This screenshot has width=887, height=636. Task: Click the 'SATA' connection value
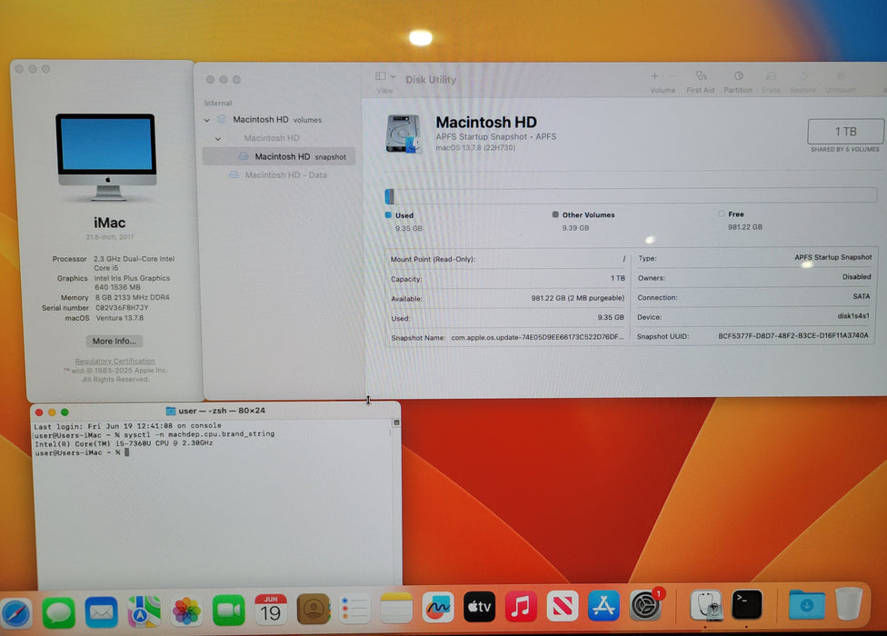862,296
